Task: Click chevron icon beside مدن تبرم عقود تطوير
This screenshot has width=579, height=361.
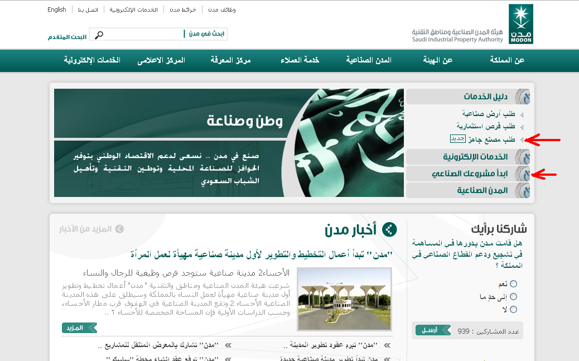Action: 387,345
